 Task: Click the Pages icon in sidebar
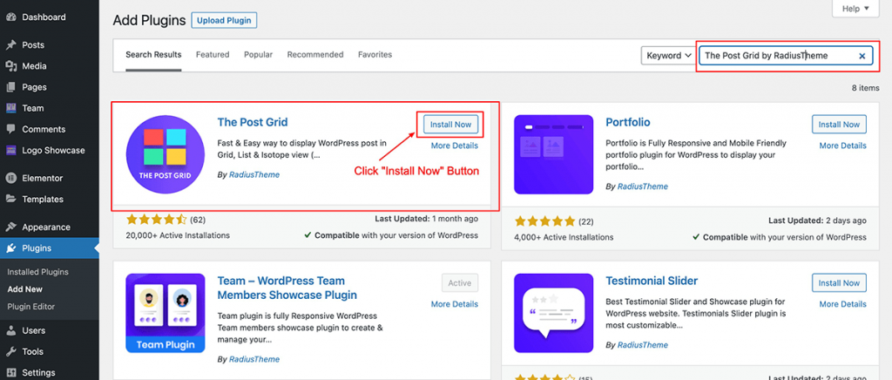click(10, 87)
